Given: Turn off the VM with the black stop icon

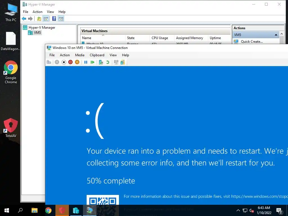Looking at the screenshot, I should [x=64, y=62].
